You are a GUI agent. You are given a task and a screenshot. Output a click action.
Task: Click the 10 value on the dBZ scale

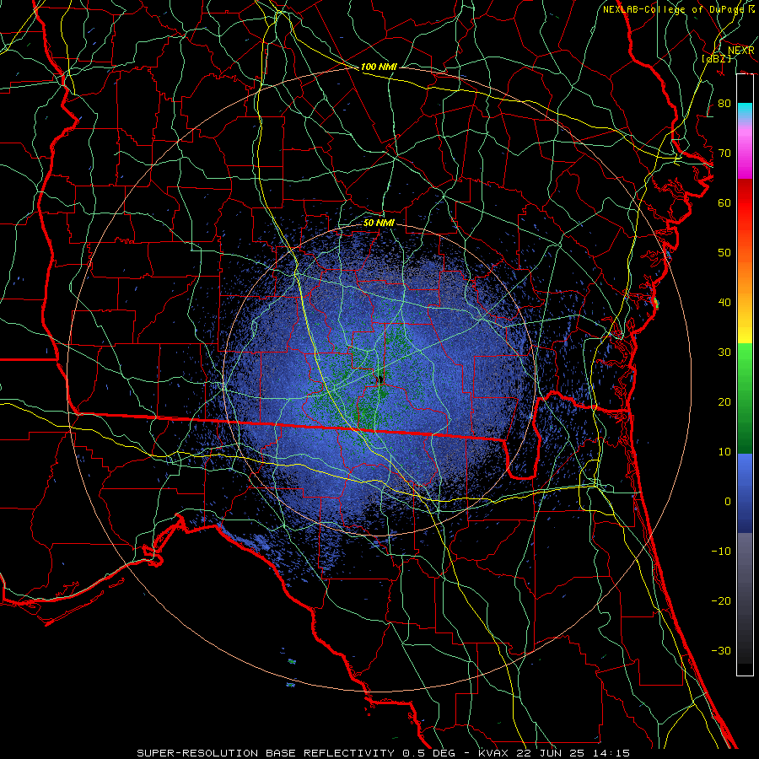click(724, 452)
